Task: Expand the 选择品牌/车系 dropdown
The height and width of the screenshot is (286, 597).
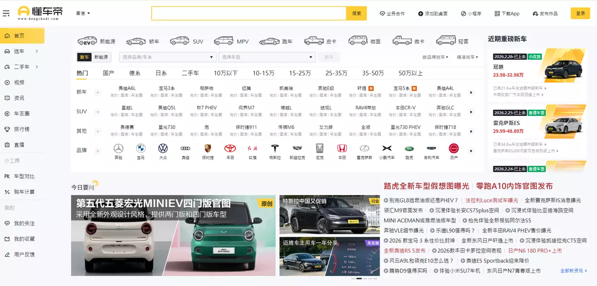Action: [168, 57]
